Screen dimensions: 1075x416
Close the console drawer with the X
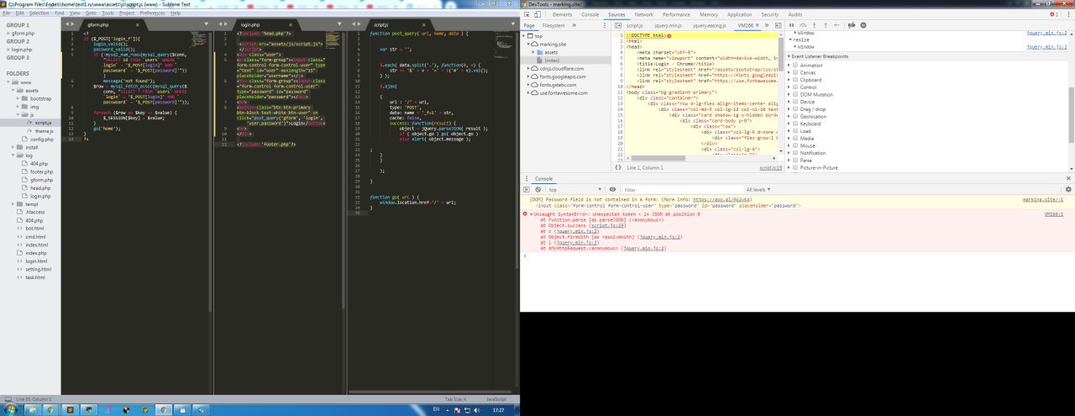click(1068, 179)
